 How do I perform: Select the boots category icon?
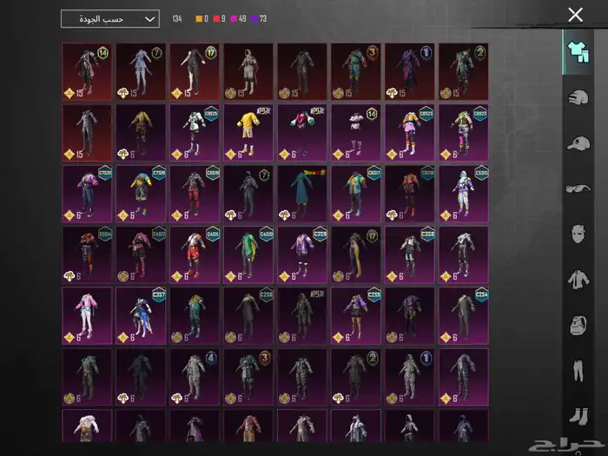pos(575,415)
